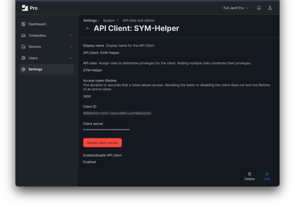This screenshot has height=207, width=295.
Task: Click the Client secret label
Action: pyautogui.click(x=93, y=123)
